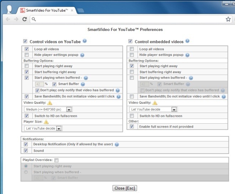Click the profile avatar icon in the title bar
This screenshot has width=235, height=194.
point(9,9)
